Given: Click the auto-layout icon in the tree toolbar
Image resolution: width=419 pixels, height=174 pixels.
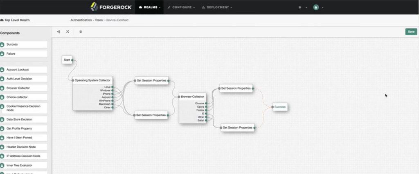Looking at the screenshot, I should click(59, 31).
